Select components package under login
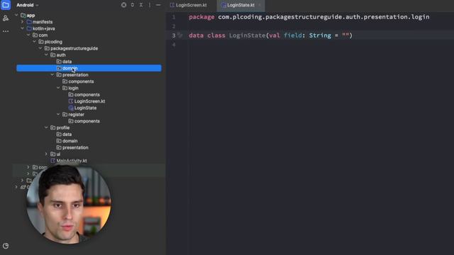Screen dimensions: 454x255 click(x=84, y=94)
